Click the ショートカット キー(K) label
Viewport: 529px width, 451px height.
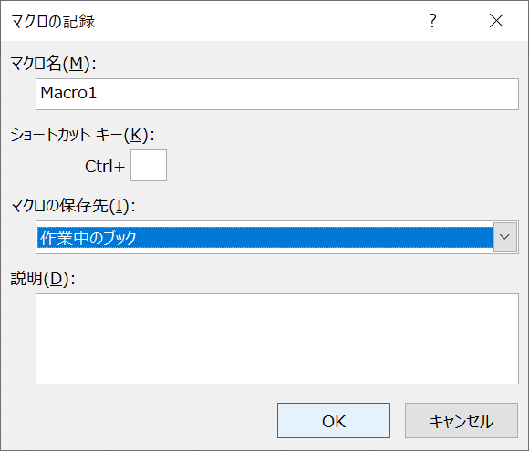point(82,135)
